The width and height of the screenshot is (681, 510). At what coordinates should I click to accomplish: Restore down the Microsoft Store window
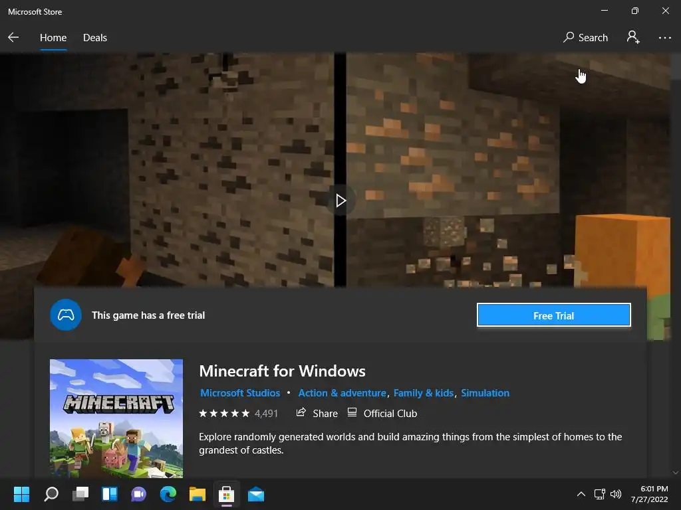[x=635, y=11]
